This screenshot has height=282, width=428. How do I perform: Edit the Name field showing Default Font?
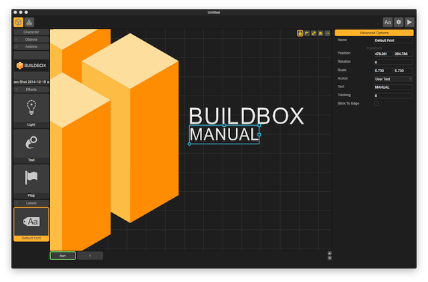[x=393, y=40]
